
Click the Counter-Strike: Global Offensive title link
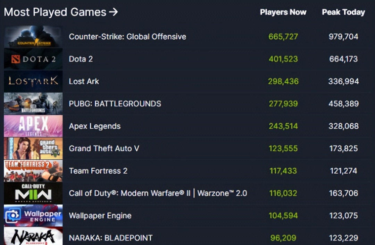click(127, 37)
